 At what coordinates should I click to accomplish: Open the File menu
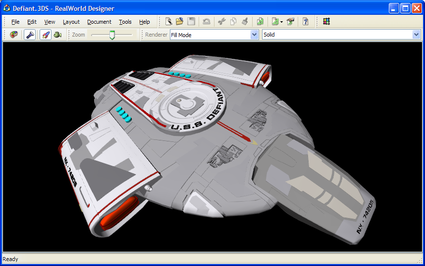[15, 22]
